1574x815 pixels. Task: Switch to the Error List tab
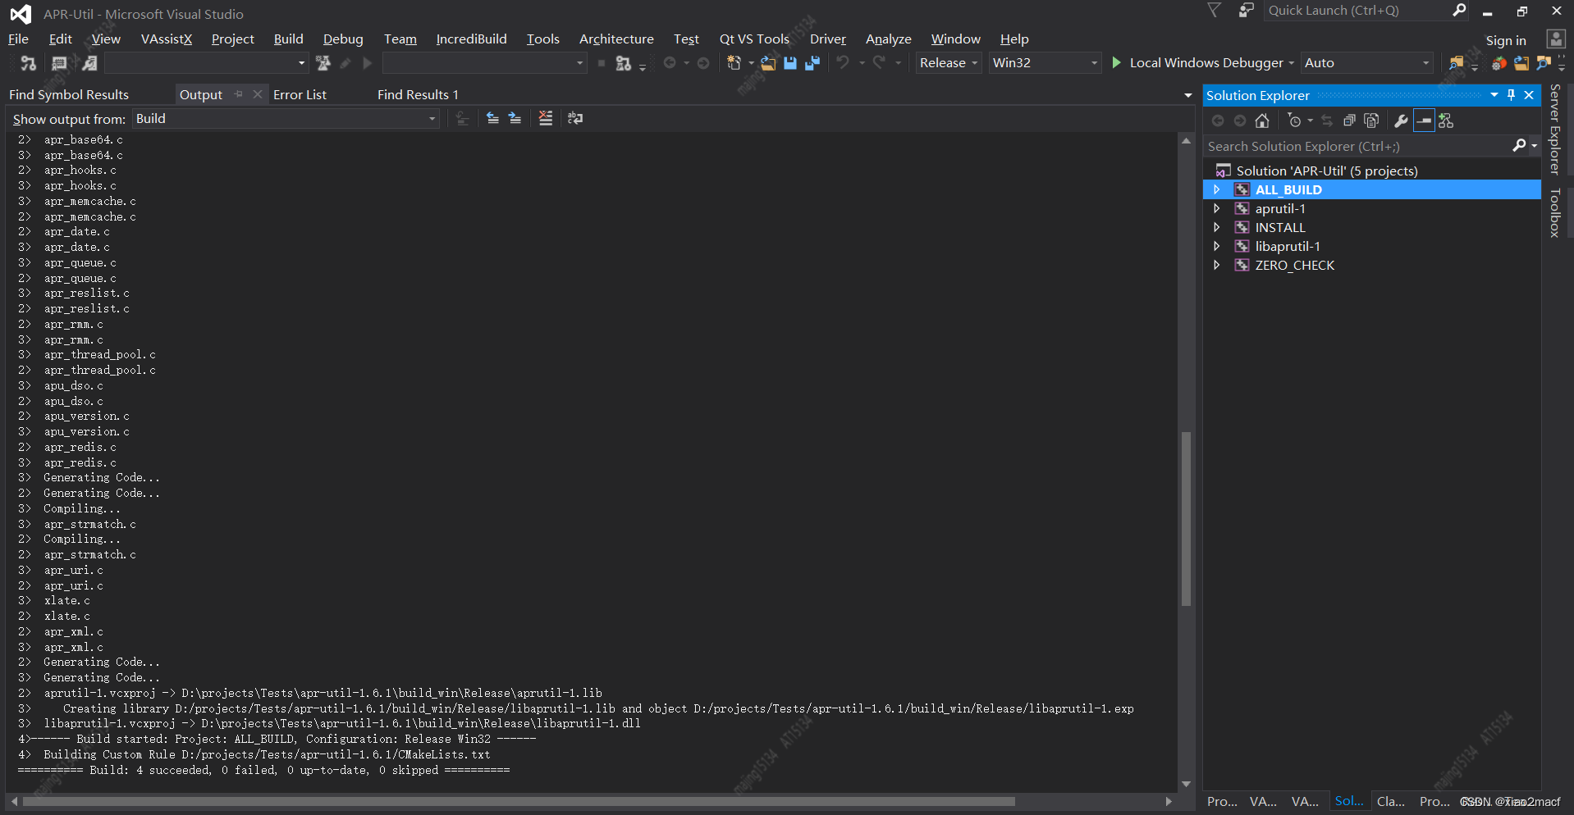pyautogui.click(x=300, y=94)
